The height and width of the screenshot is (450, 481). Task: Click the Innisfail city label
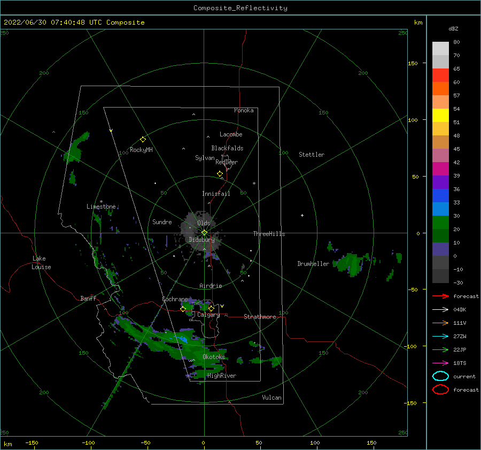(216, 194)
